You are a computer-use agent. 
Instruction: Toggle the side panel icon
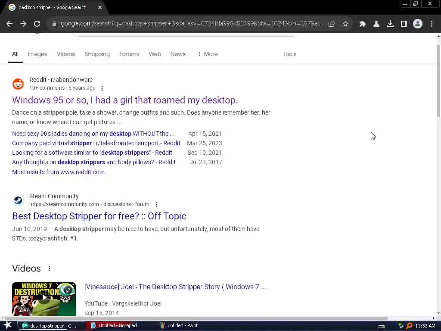[x=404, y=24]
